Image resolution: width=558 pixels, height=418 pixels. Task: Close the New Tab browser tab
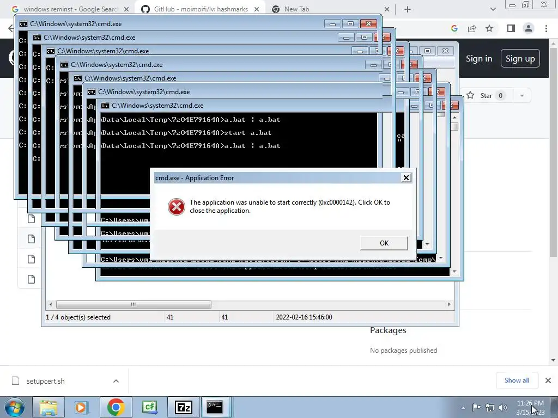pyautogui.click(x=387, y=9)
